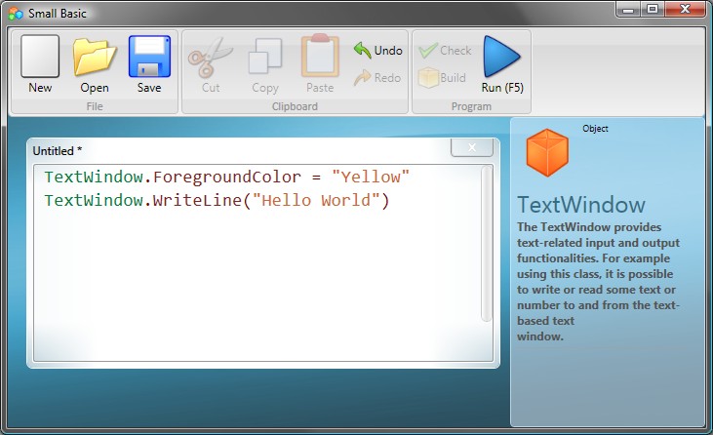Click TextWindow at start of second line
The width and height of the screenshot is (713, 435).
tap(94, 201)
